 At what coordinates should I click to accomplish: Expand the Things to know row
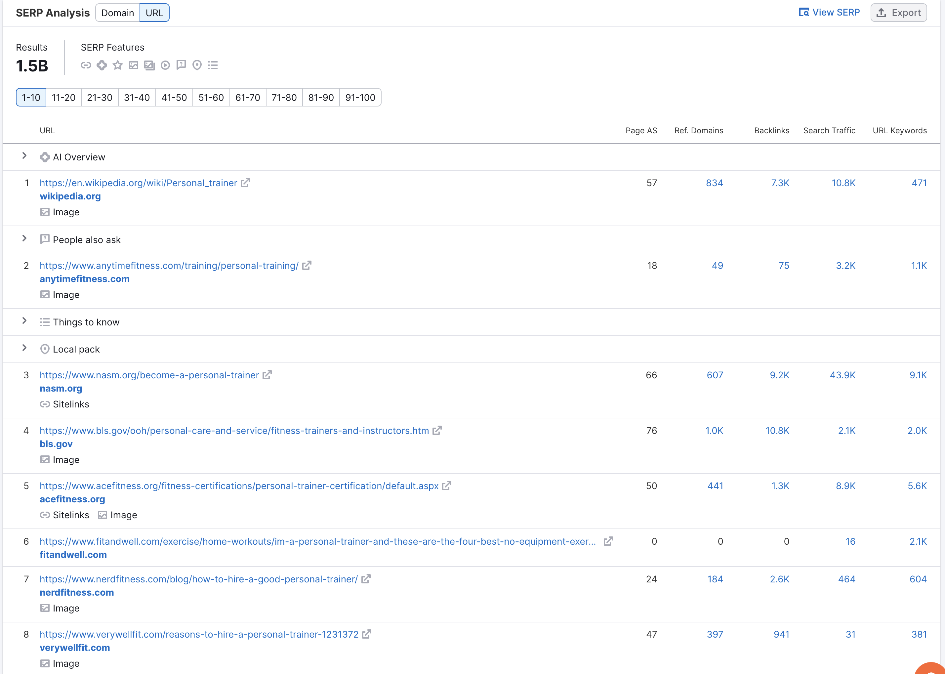24,321
